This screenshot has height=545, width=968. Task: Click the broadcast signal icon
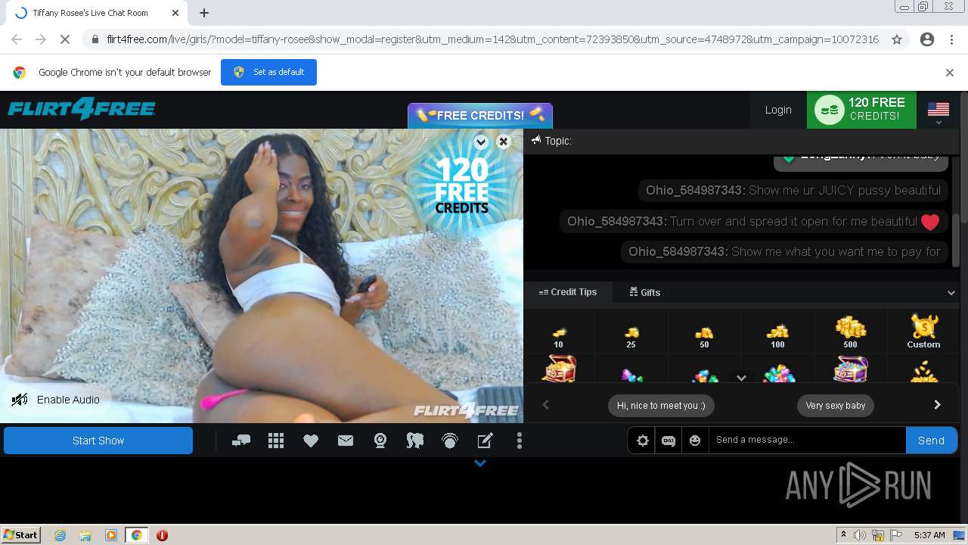click(450, 441)
